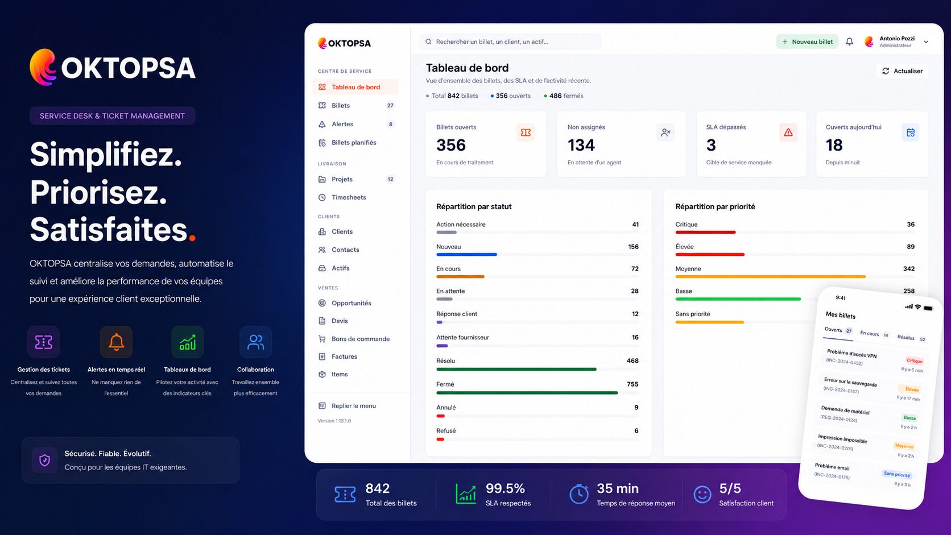Image resolution: width=951 pixels, height=535 pixels.
Task: Open Alertes in the sidebar menu
Action: 355,124
